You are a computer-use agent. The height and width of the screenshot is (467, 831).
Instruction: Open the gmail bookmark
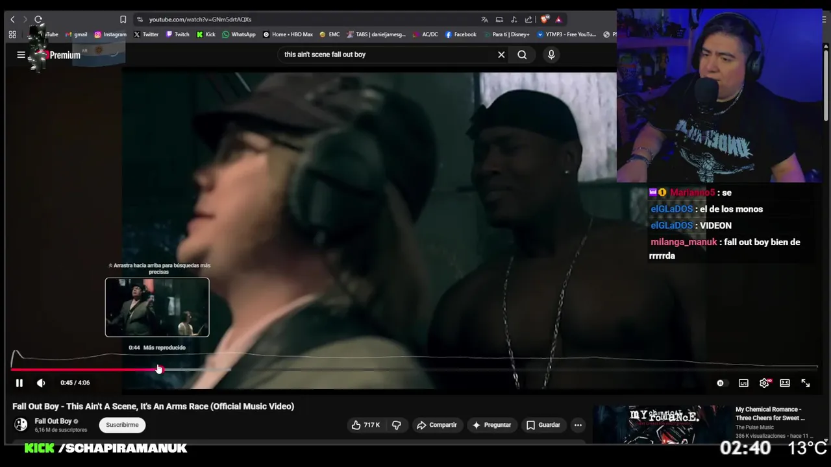coord(77,34)
